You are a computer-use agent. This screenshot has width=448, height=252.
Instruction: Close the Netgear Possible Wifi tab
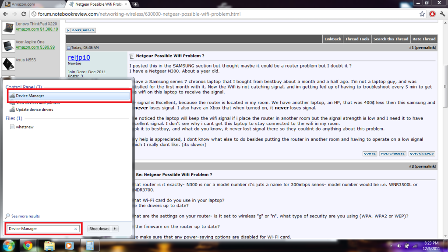pyautogui.click(x=126, y=4)
